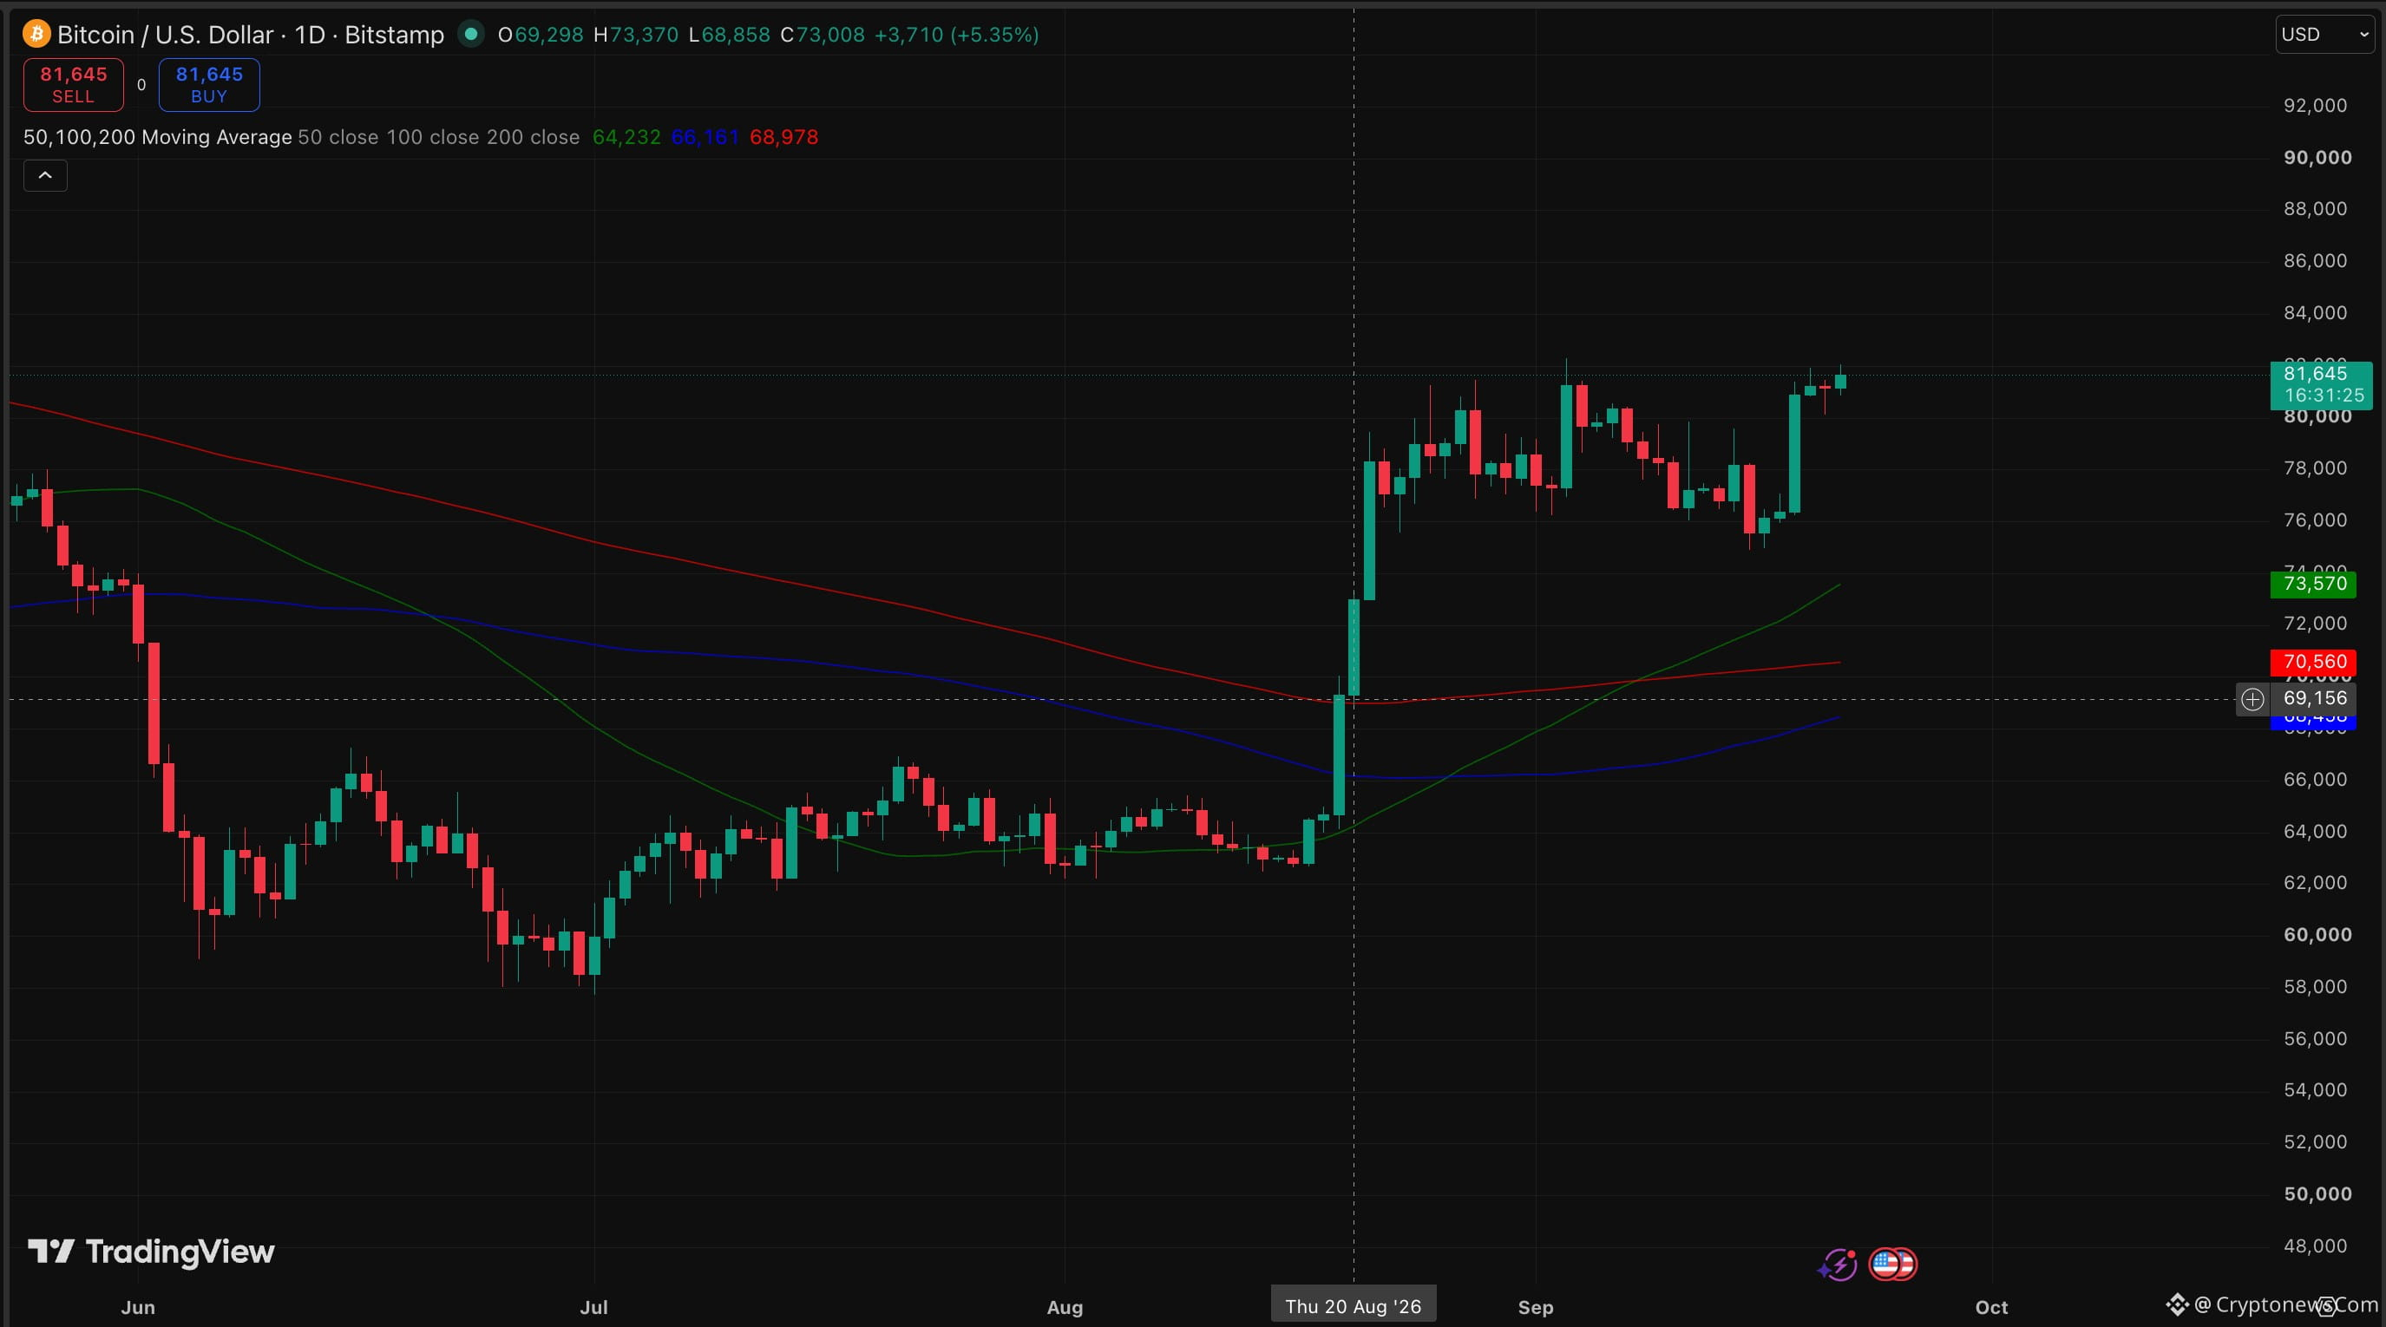
Task: Click the 92,000 price axis label
Action: (x=2316, y=106)
